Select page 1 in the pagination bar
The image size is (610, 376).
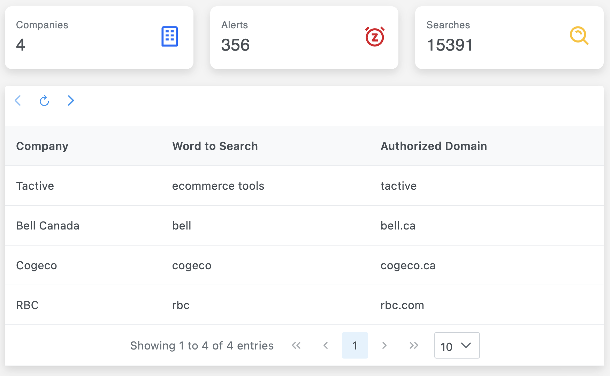[x=355, y=346]
